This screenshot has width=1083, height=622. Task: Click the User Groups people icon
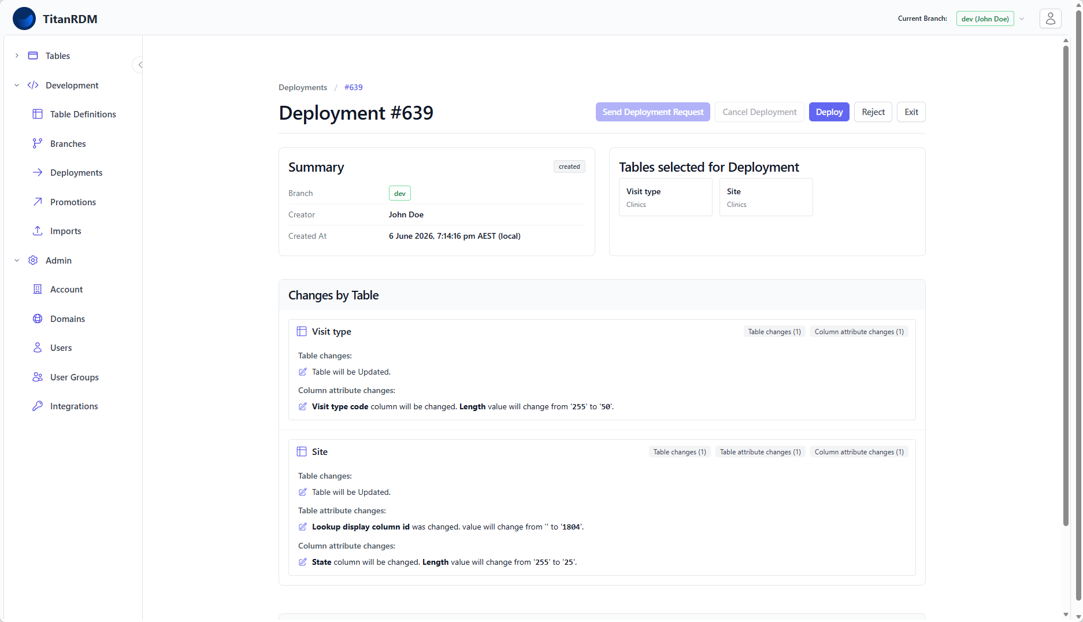coord(38,377)
